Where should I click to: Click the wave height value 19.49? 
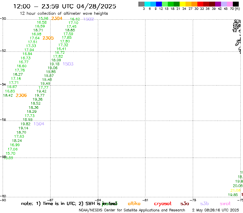[x=45, y=84]
